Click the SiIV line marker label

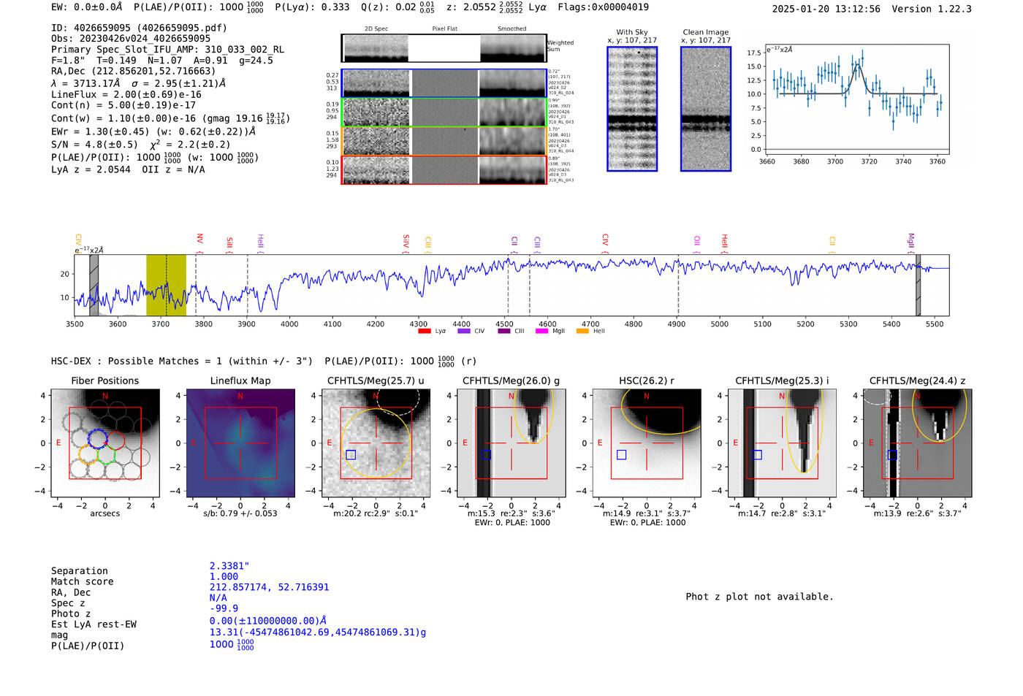406,241
